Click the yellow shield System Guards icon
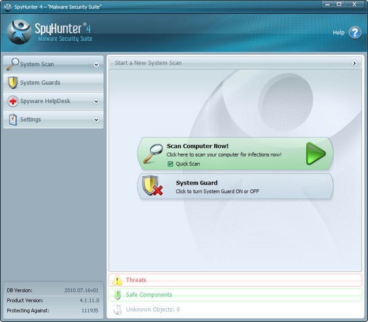368x322 pixels. 12,83
